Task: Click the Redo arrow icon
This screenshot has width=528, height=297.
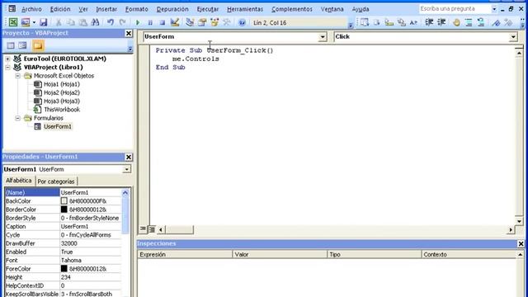Action: point(123,22)
